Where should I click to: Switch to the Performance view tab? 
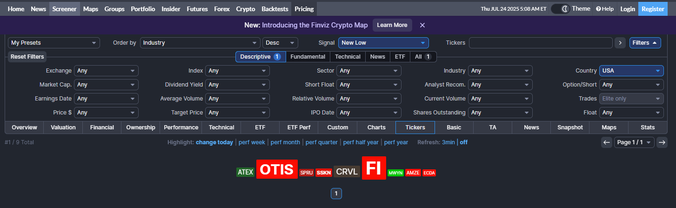[x=181, y=127]
